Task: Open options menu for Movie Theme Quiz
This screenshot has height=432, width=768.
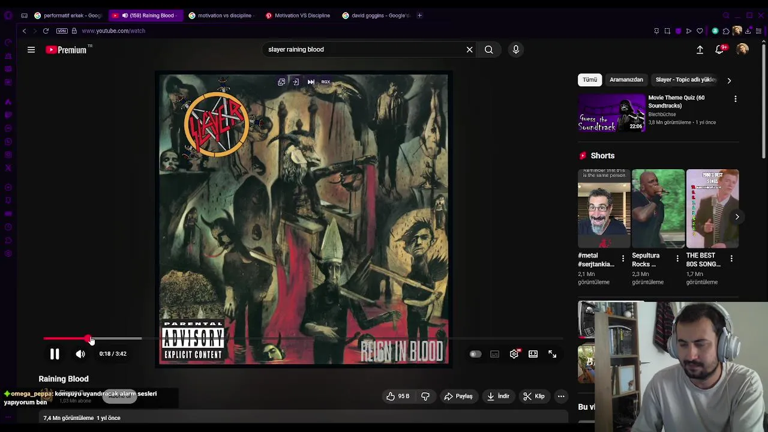Action: click(736, 98)
